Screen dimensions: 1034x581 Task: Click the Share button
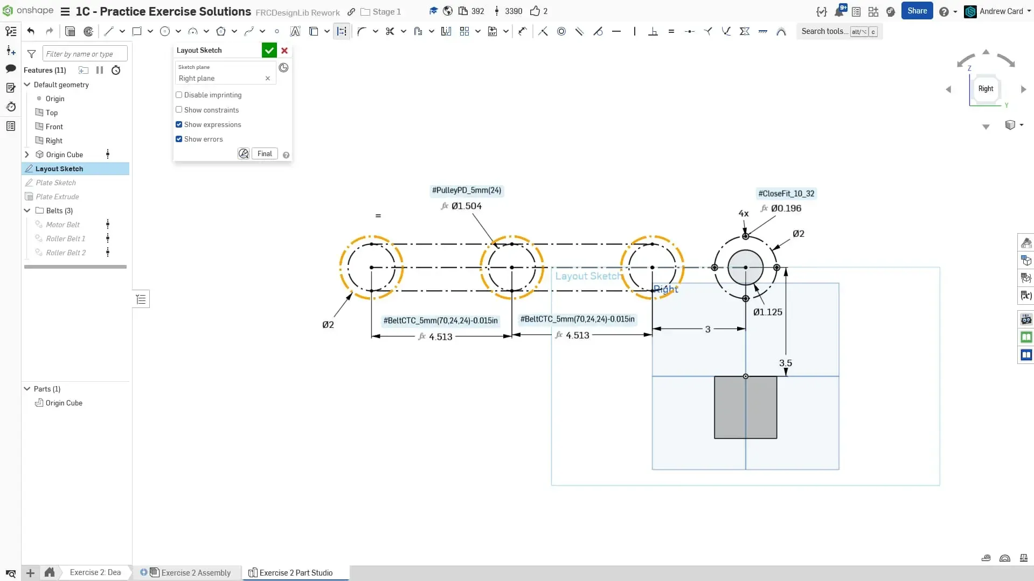(x=917, y=11)
